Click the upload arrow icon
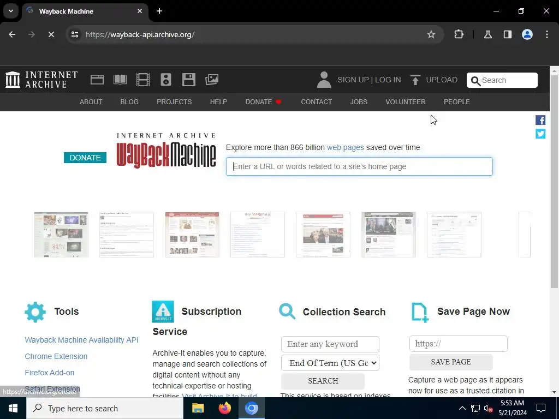This screenshot has height=419, width=559. pyautogui.click(x=415, y=80)
